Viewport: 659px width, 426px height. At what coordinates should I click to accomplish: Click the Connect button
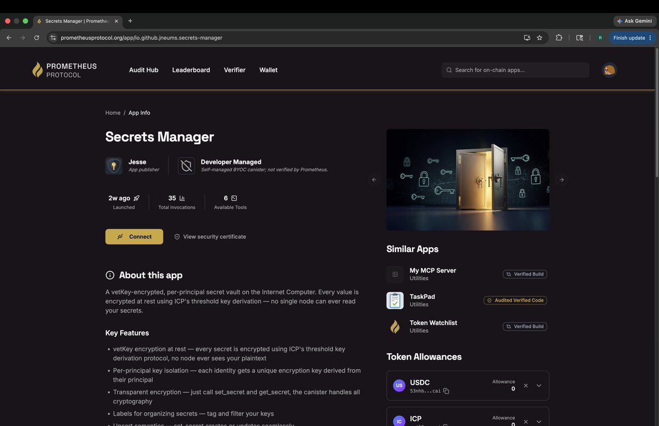134,237
